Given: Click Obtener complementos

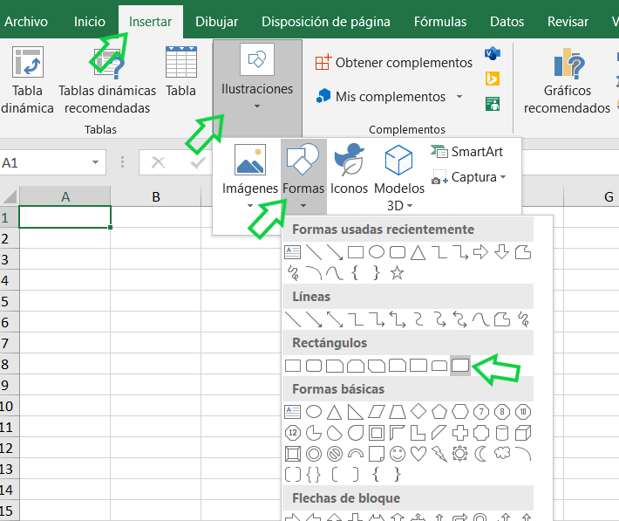Looking at the screenshot, I should coord(393,63).
